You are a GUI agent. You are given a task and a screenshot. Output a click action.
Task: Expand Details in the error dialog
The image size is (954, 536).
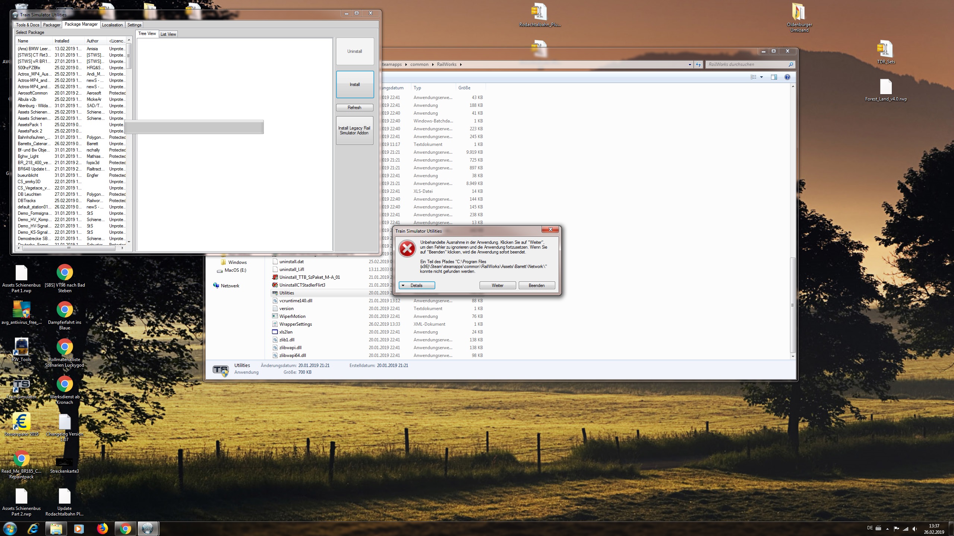(x=416, y=285)
